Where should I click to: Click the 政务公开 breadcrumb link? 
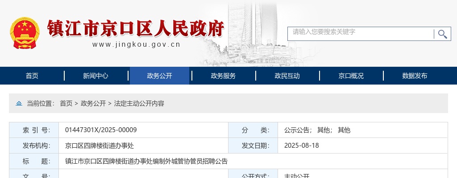pyautogui.click(x=93, y=103)
